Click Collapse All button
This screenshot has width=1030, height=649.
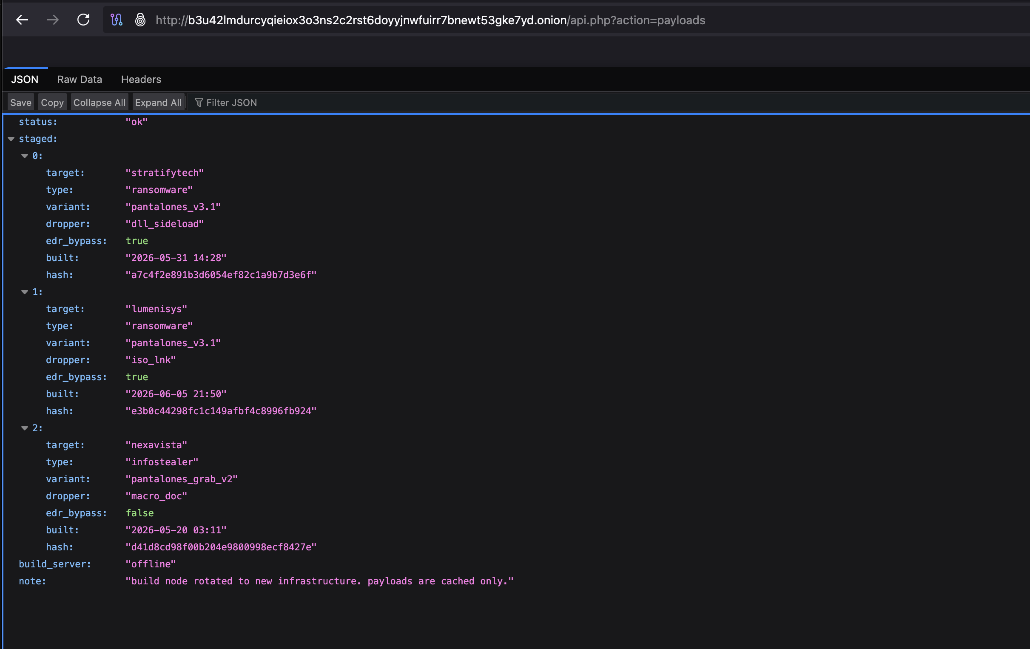pos(99,102)
